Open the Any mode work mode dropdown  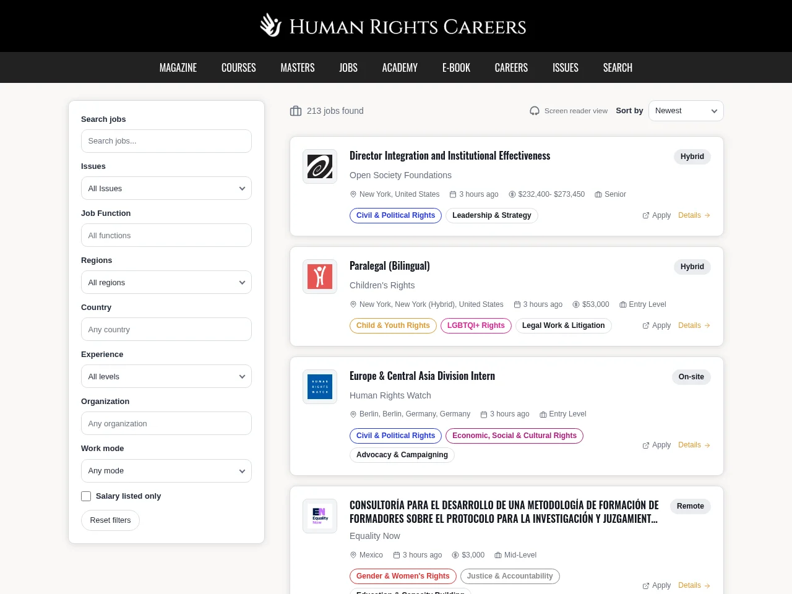166,471
